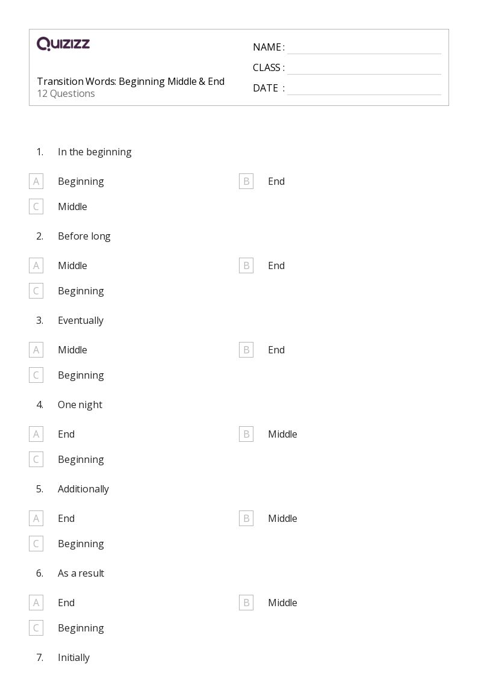
Task: Tick box C Beginning for One night
Action: pyautogui.click(x=36, y=459)
